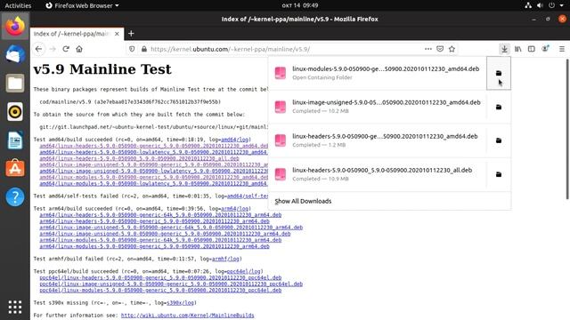Open tracking protection shield icon
The image size is (570, 320).
pyautogui.click(x=133, y=49)
